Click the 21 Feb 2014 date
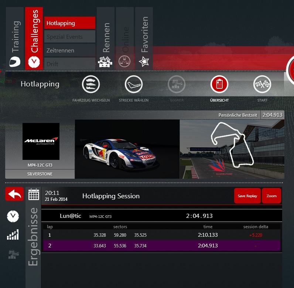This screenshot has width=294, height=288. coord(56,199)
